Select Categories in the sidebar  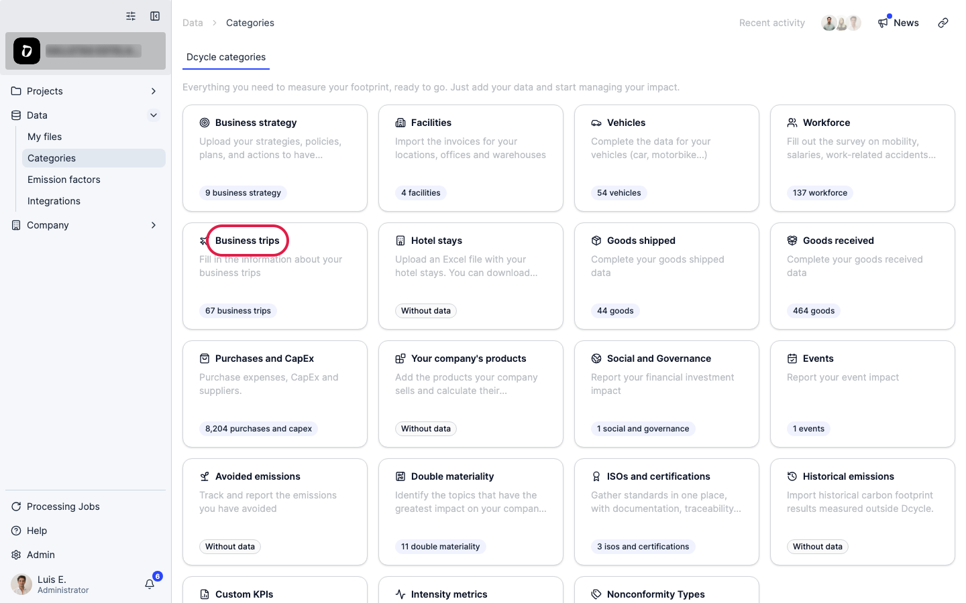[x=94, y=158]
